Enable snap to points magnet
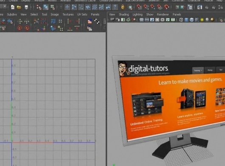 coord(152,7)
